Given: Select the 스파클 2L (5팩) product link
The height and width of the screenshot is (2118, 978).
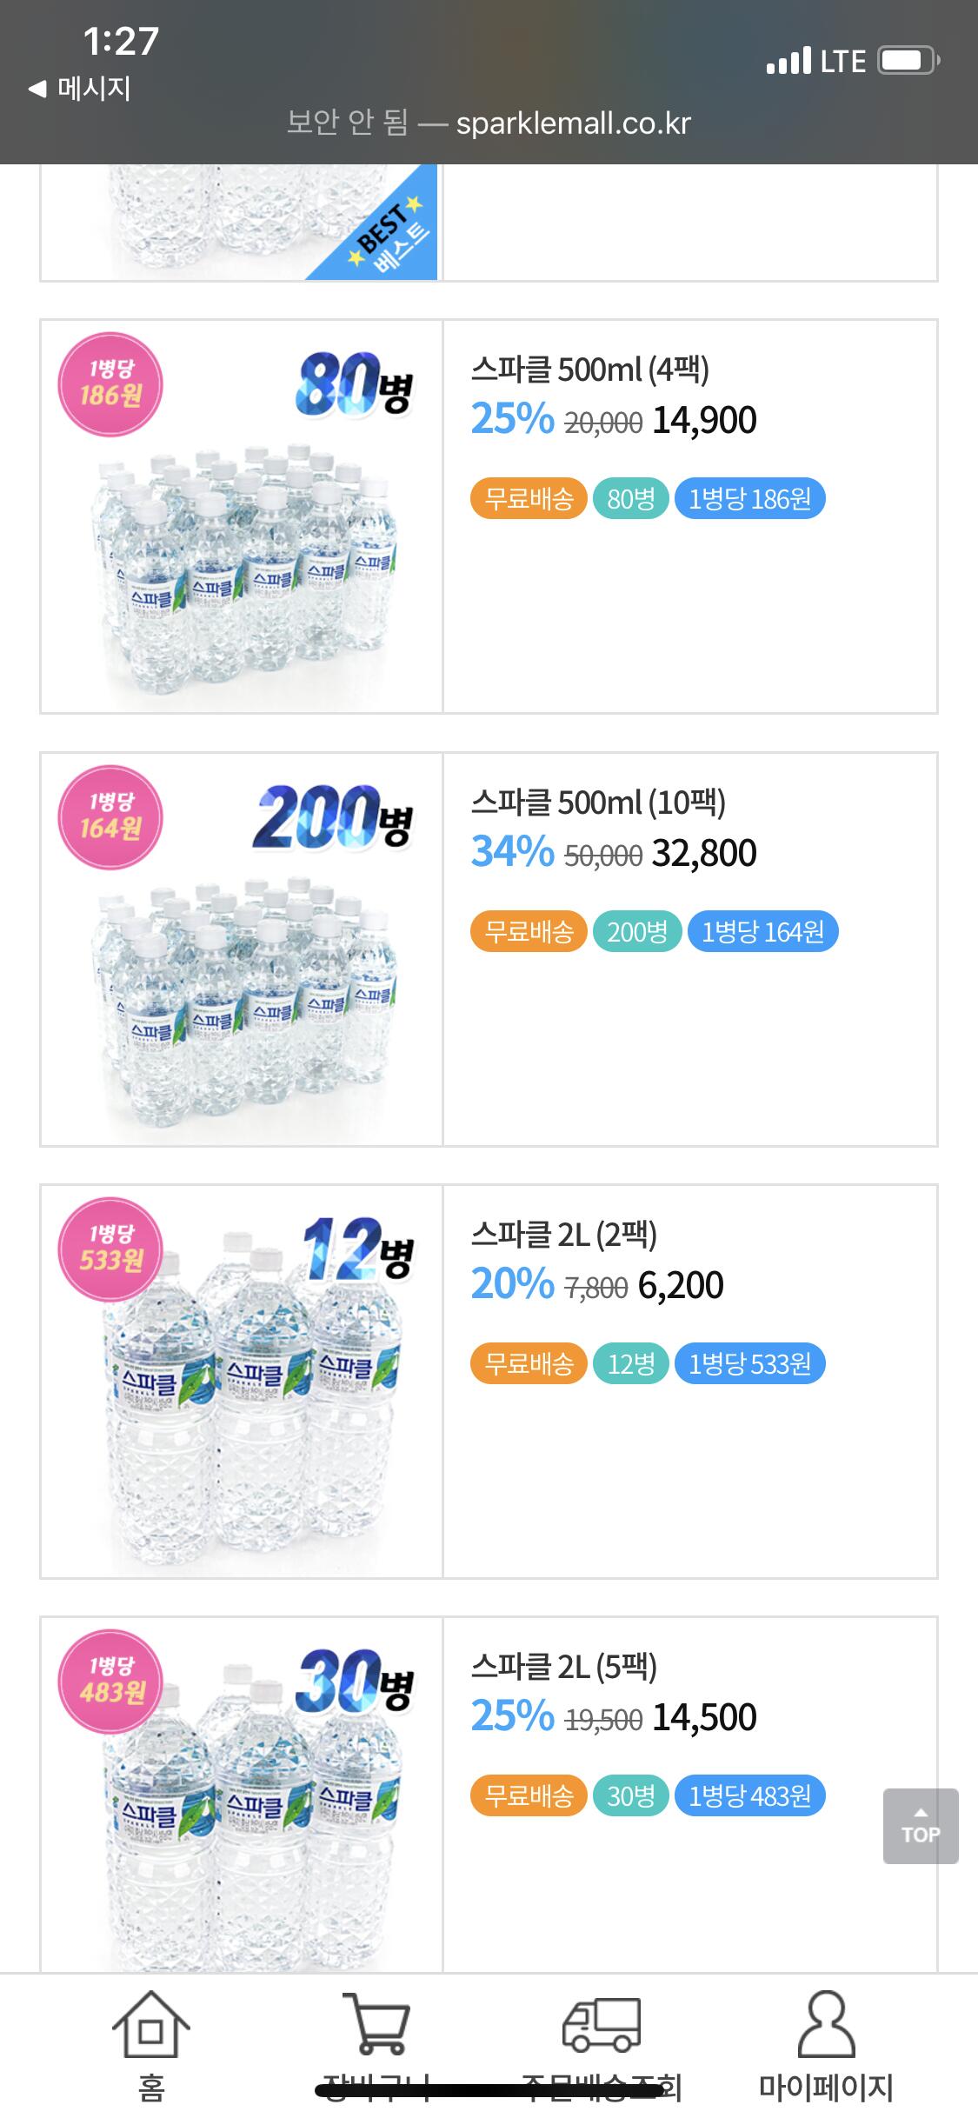Looking at the screenshot, I should 563,1667.
